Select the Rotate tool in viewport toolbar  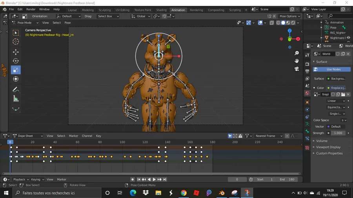pyautogui.click(x=16, y=61)
